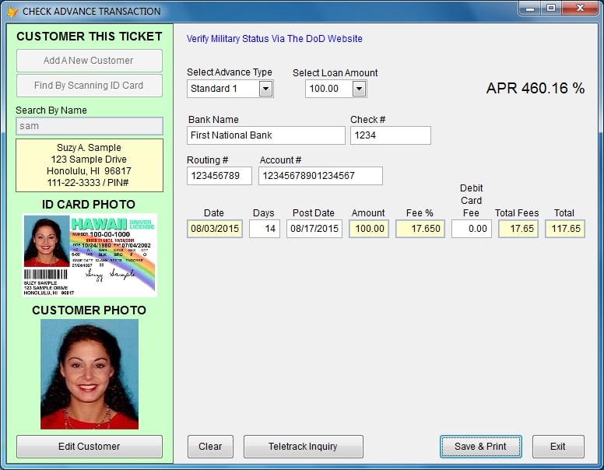Click the Amount field showing 100.00
This screenshot has height=470, width=604.
click(369, 229)
